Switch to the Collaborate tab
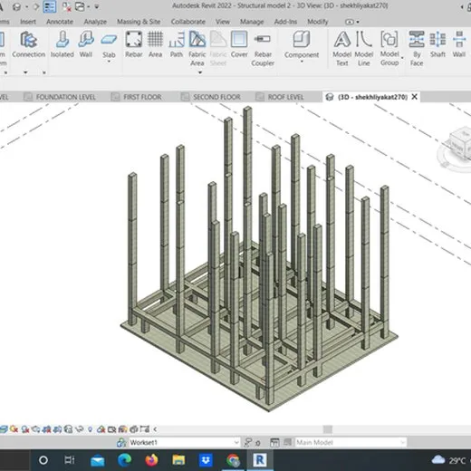This screenshot has width=471, height=471. [x=188, y=22]
